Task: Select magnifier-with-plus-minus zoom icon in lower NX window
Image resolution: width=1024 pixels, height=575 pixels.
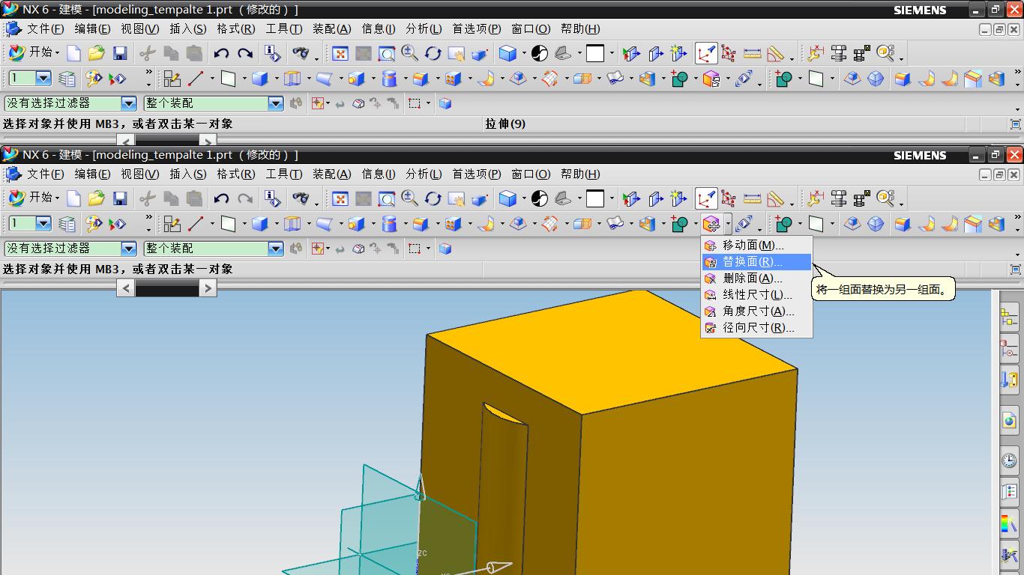Action: tap(409, 198)
